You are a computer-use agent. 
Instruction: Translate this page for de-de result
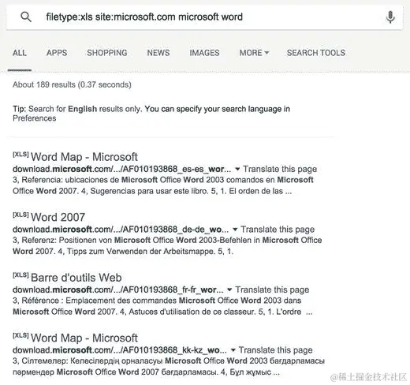pos(278,230)
